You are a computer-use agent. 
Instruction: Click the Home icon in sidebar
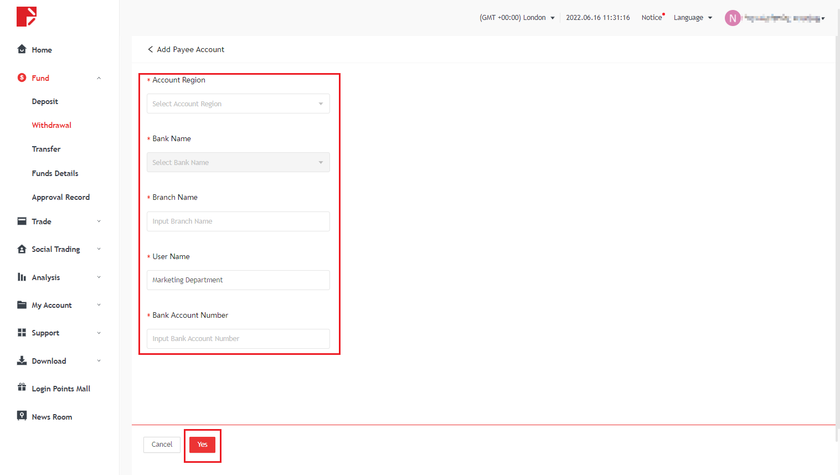click(x=22, y=49)
